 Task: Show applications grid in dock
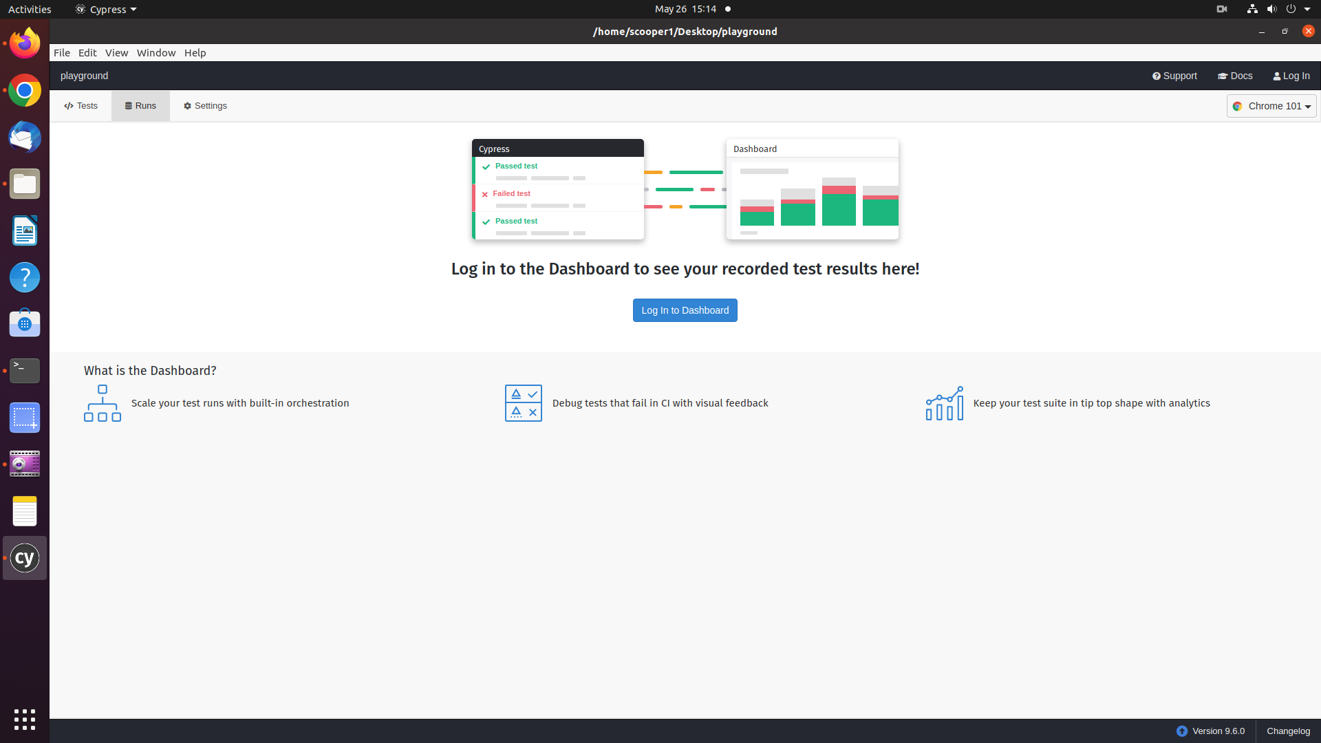[25, 720]
